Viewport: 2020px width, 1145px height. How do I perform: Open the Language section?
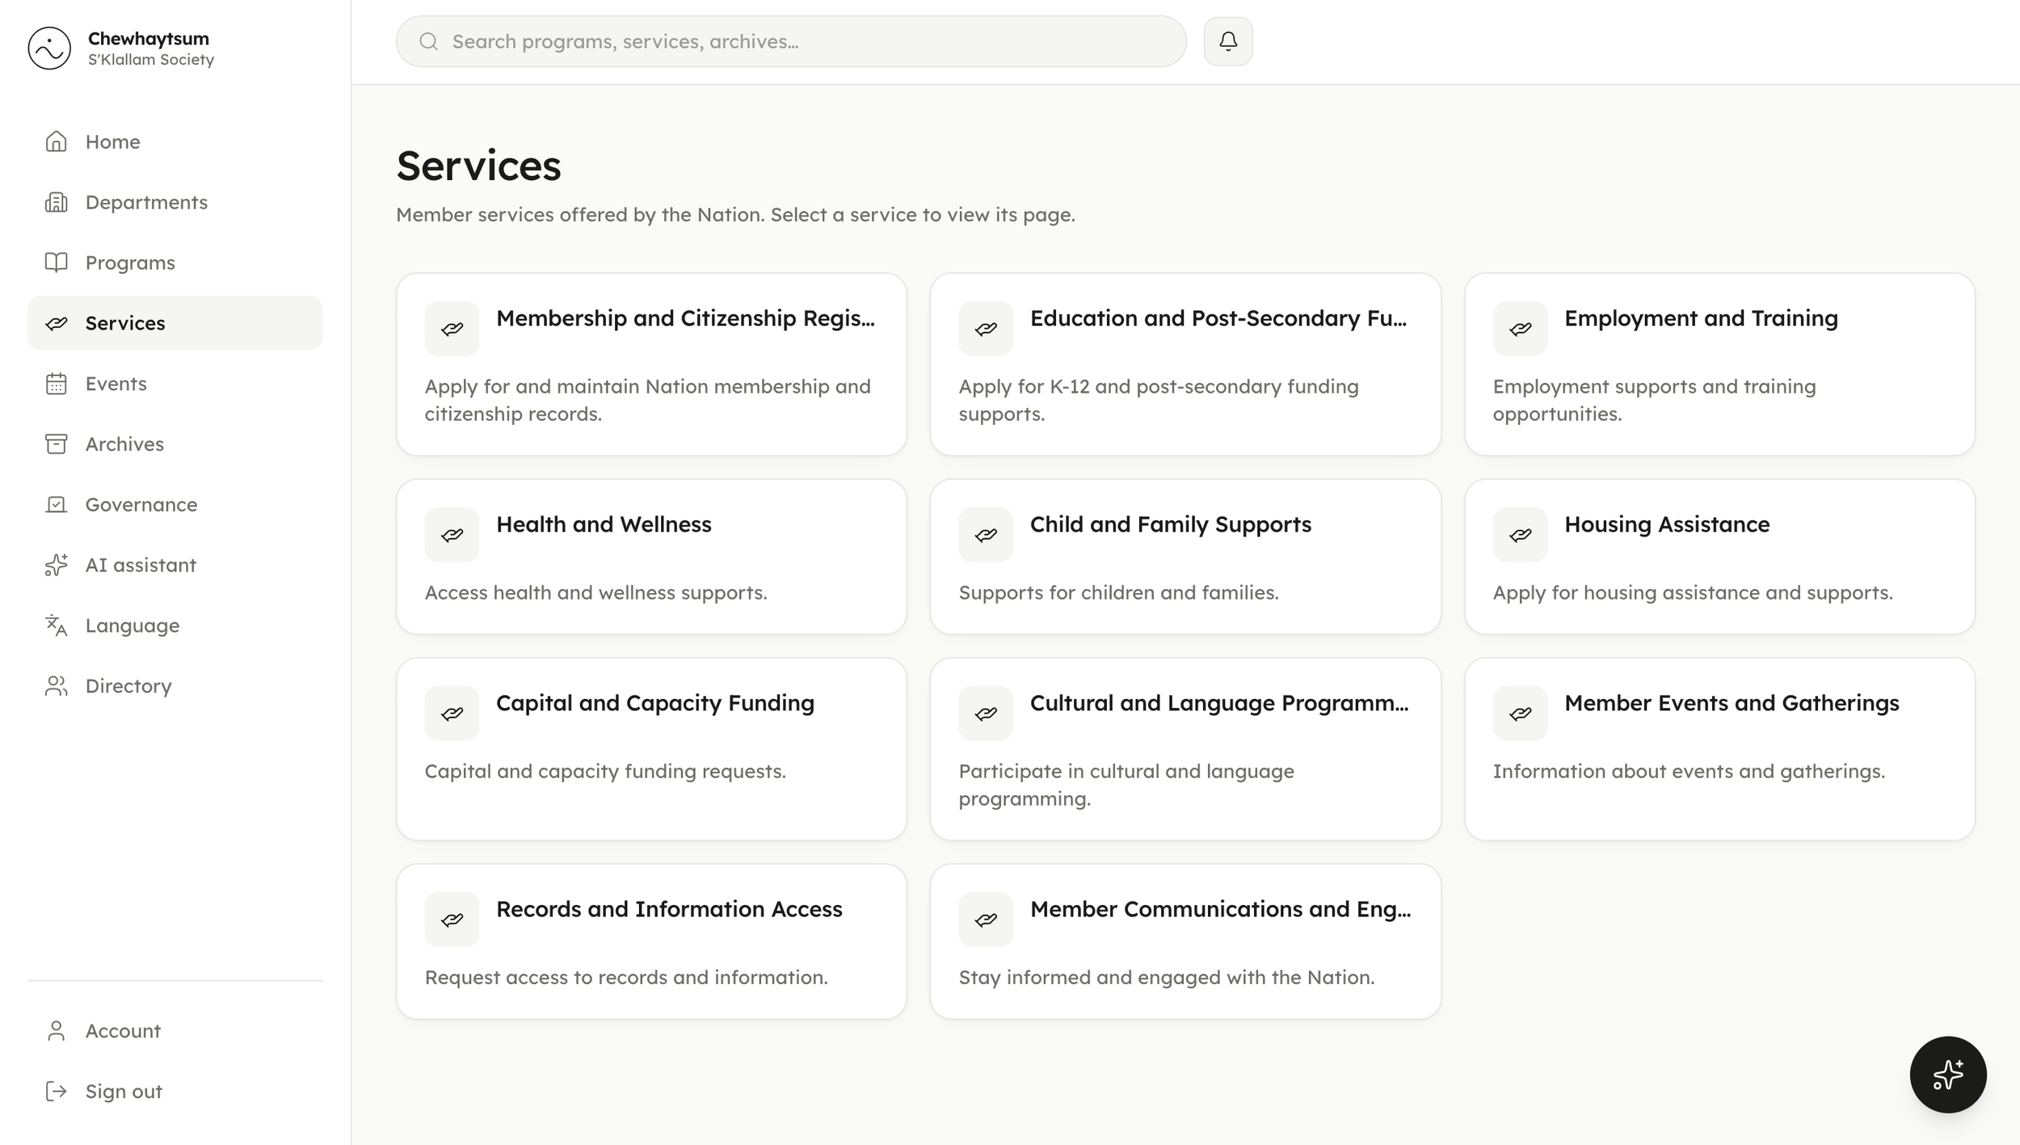click(x=175, y=625)
